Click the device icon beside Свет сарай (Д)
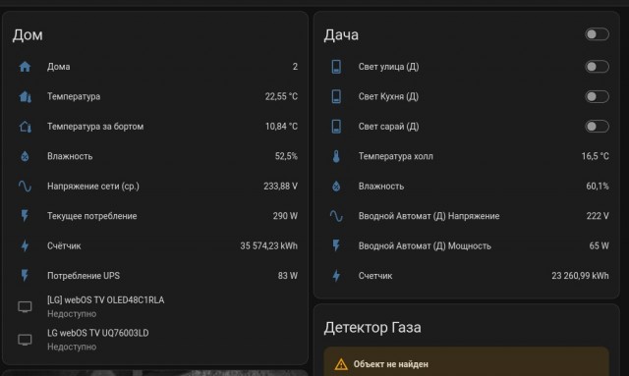Image resolution: width=629 pixels, height=376 pixels. coord(336,127)
